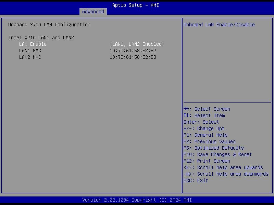Open the LAN Enable option dropdown
Viewport: 274px width, 205px height.
click(137, 44)
